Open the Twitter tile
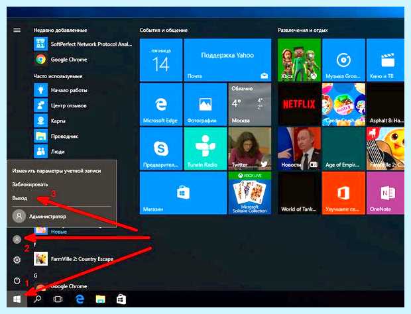This screenshot has width=411, height=314. point(250,148)
